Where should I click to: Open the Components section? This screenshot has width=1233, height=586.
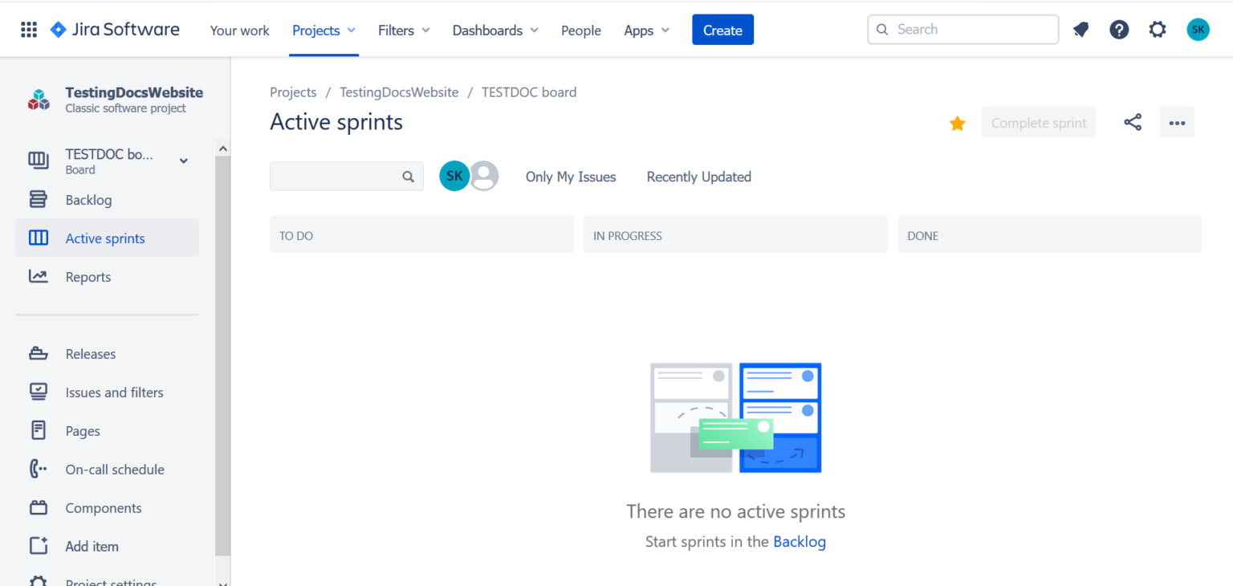click(x=104, y=507)
